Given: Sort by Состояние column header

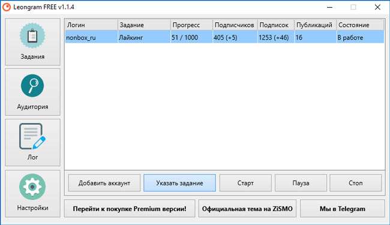Looking at the screenshot, I should [360, 25].
